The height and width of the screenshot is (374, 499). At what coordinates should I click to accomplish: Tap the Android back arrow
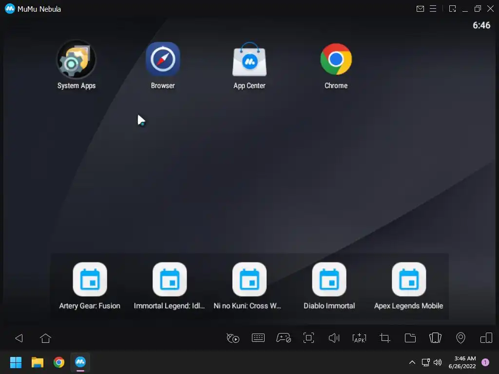19,338
